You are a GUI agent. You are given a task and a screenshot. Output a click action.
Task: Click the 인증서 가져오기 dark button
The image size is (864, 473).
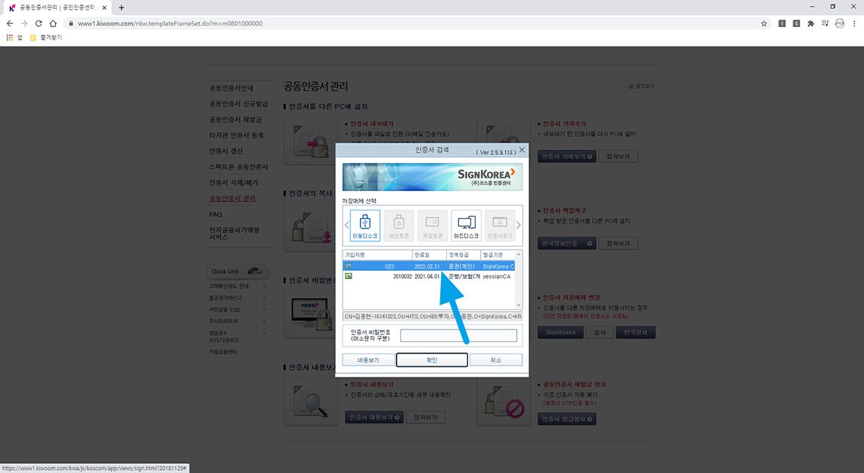pyautogui.click(x=566, y=156)
